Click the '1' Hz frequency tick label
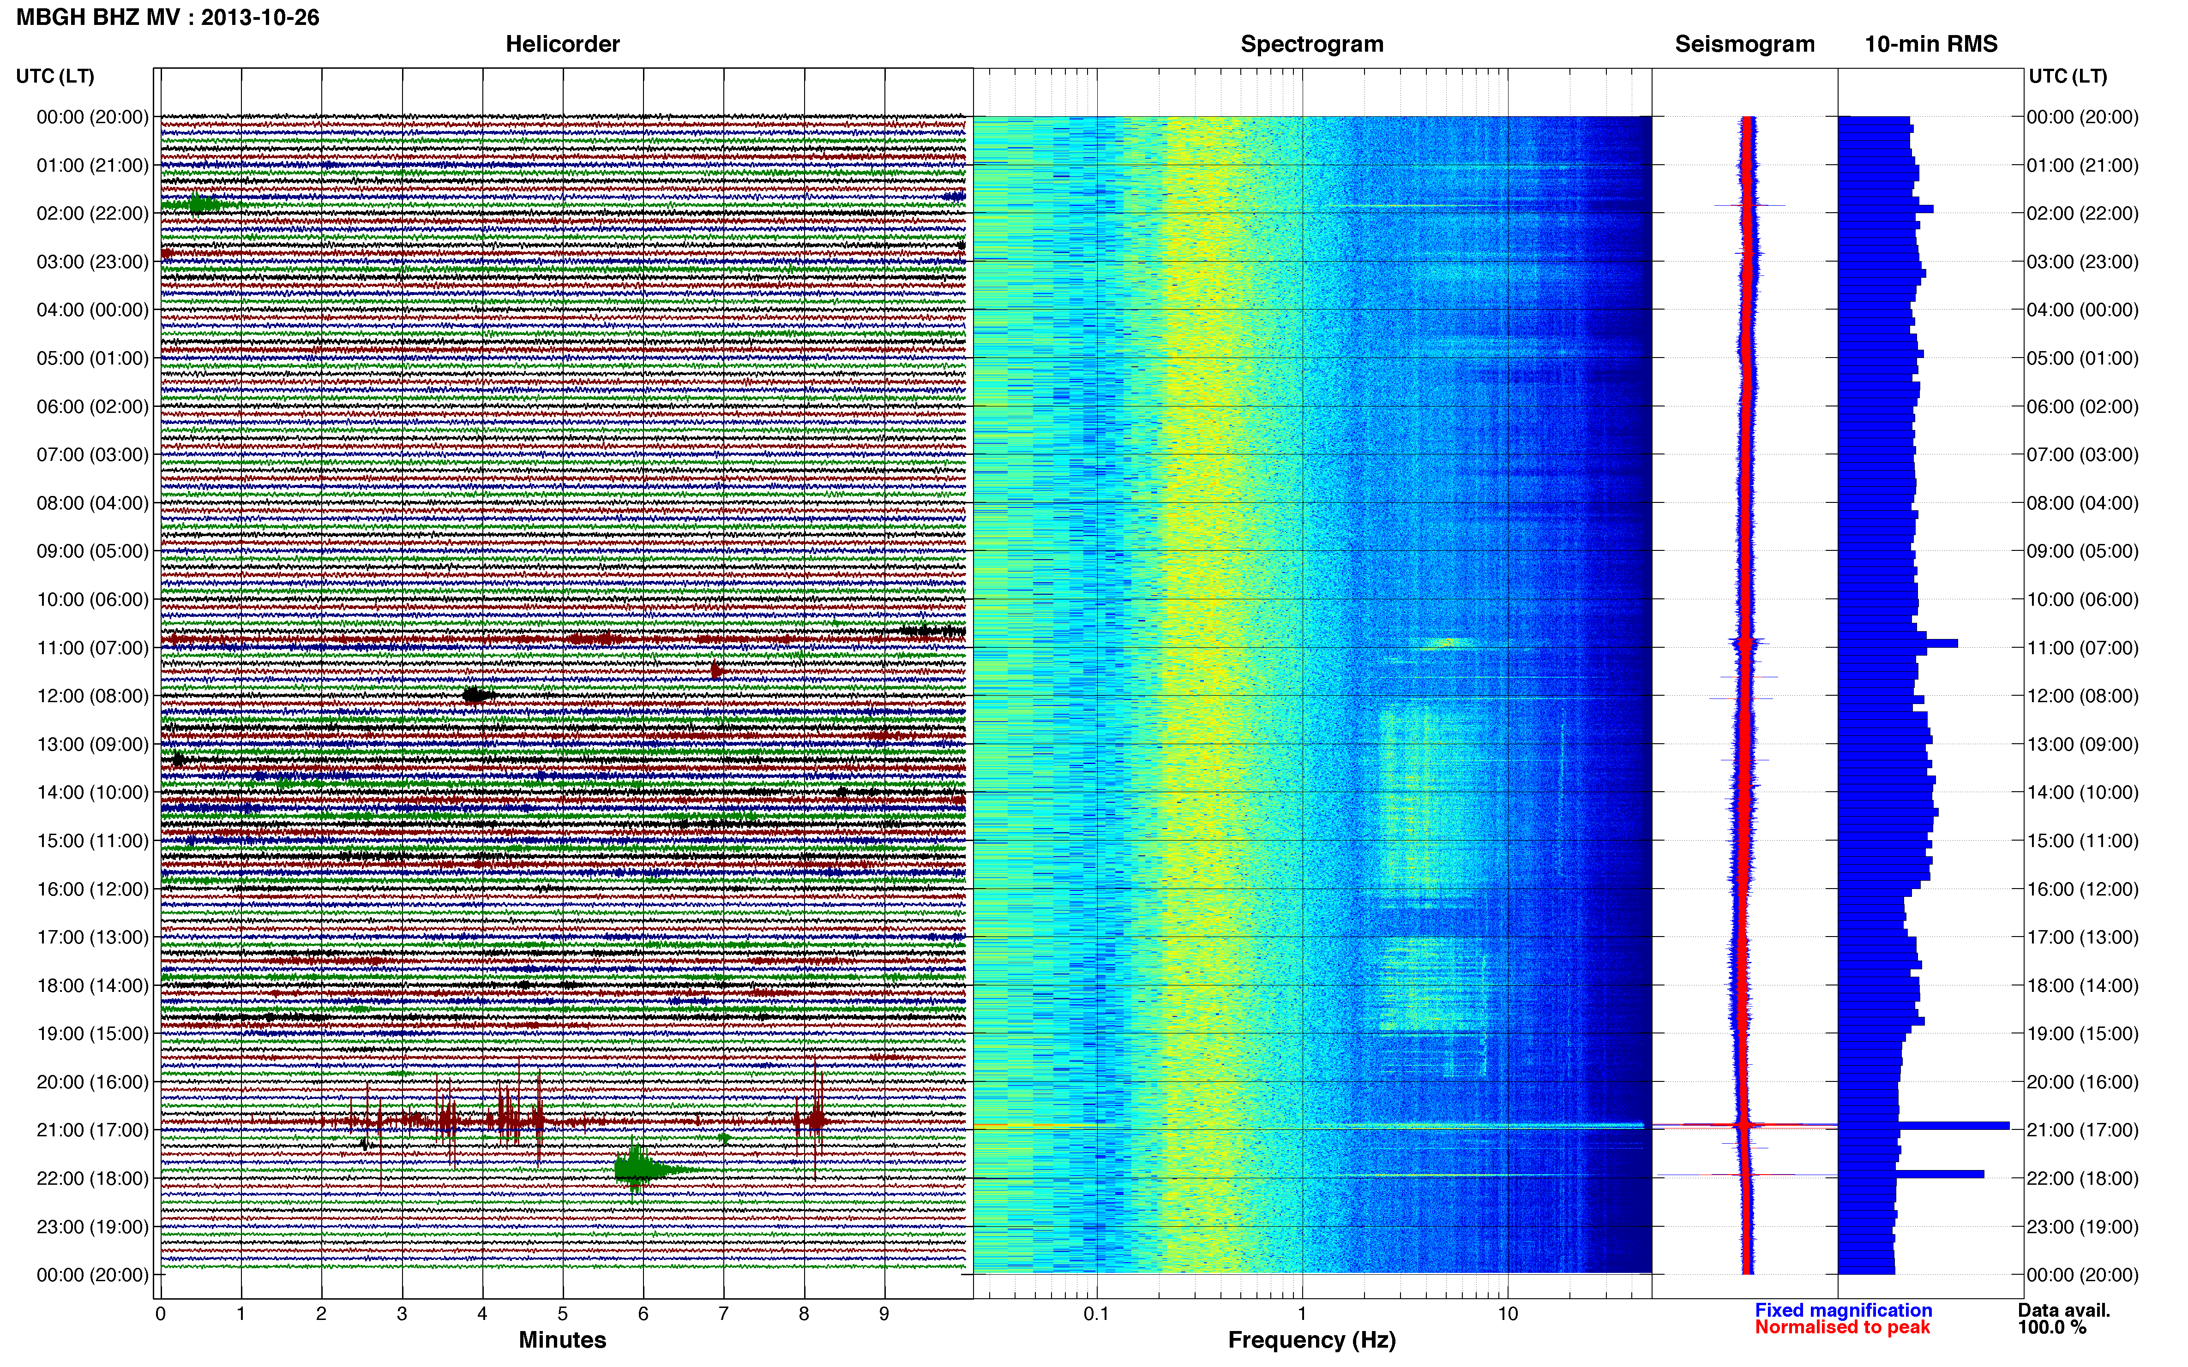Screen dimensions: 2188x1367 point(1303,1313)
